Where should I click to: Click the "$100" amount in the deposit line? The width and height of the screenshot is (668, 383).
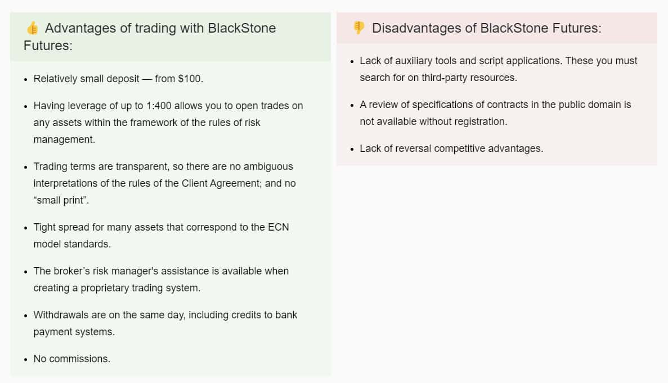coord(190,79)
